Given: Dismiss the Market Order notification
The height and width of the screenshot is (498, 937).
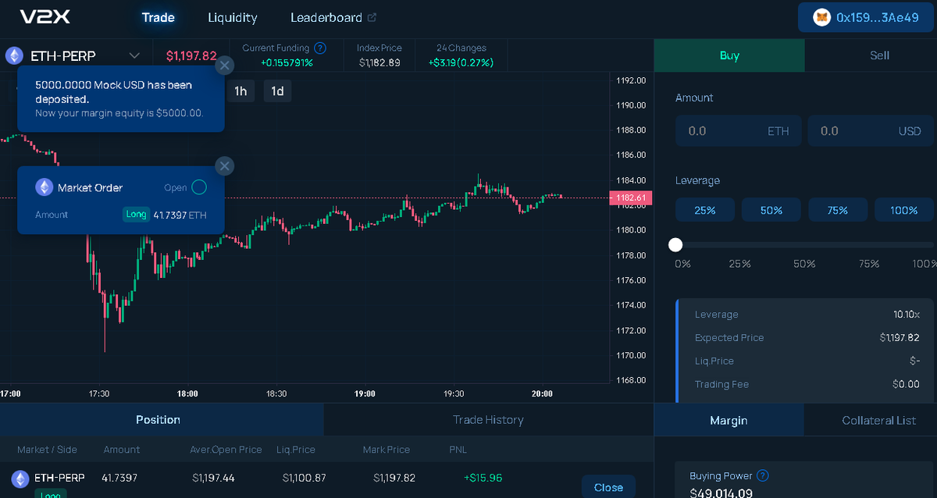Looking at the screenshot, I should point(224,165).
